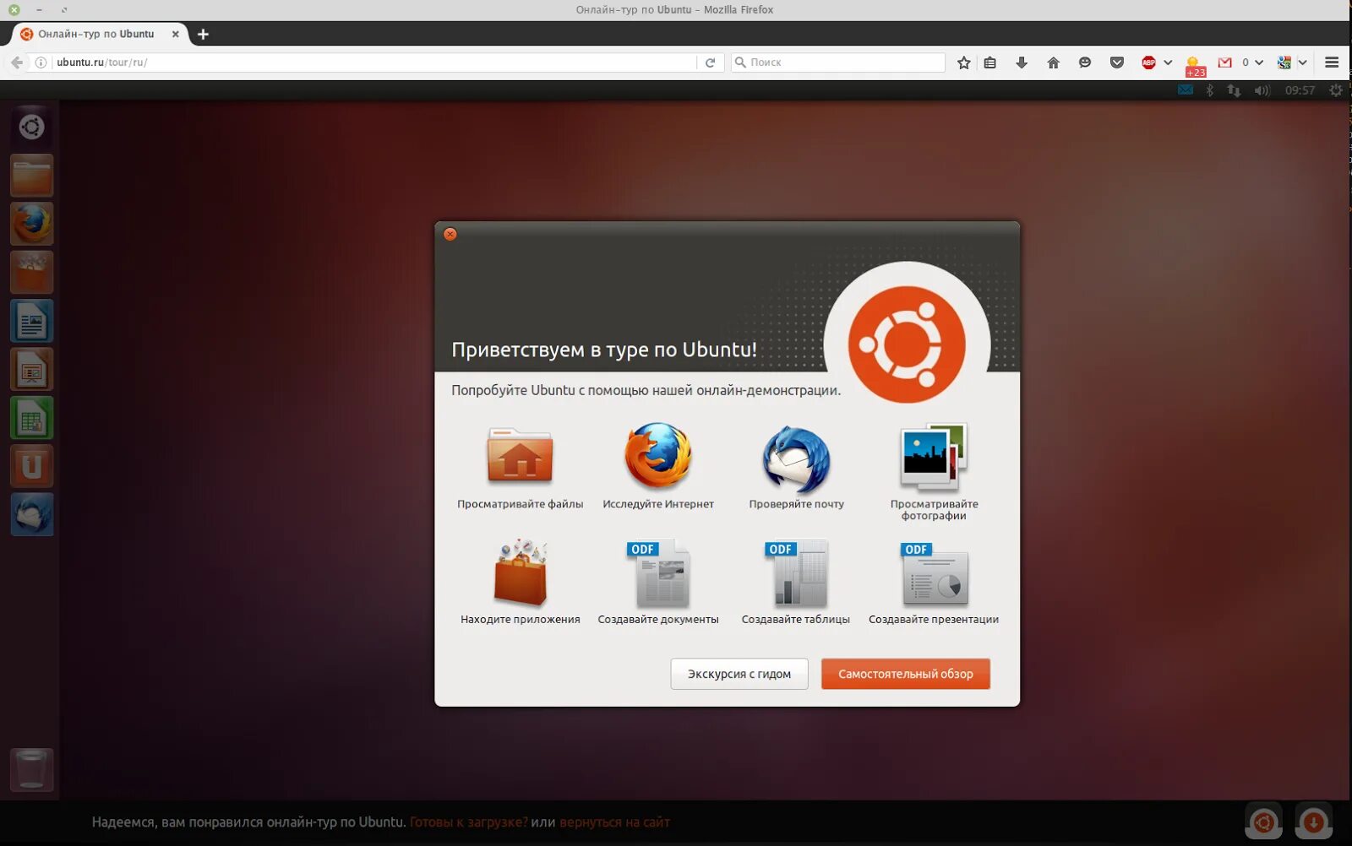Open a new browser tab

203,35
